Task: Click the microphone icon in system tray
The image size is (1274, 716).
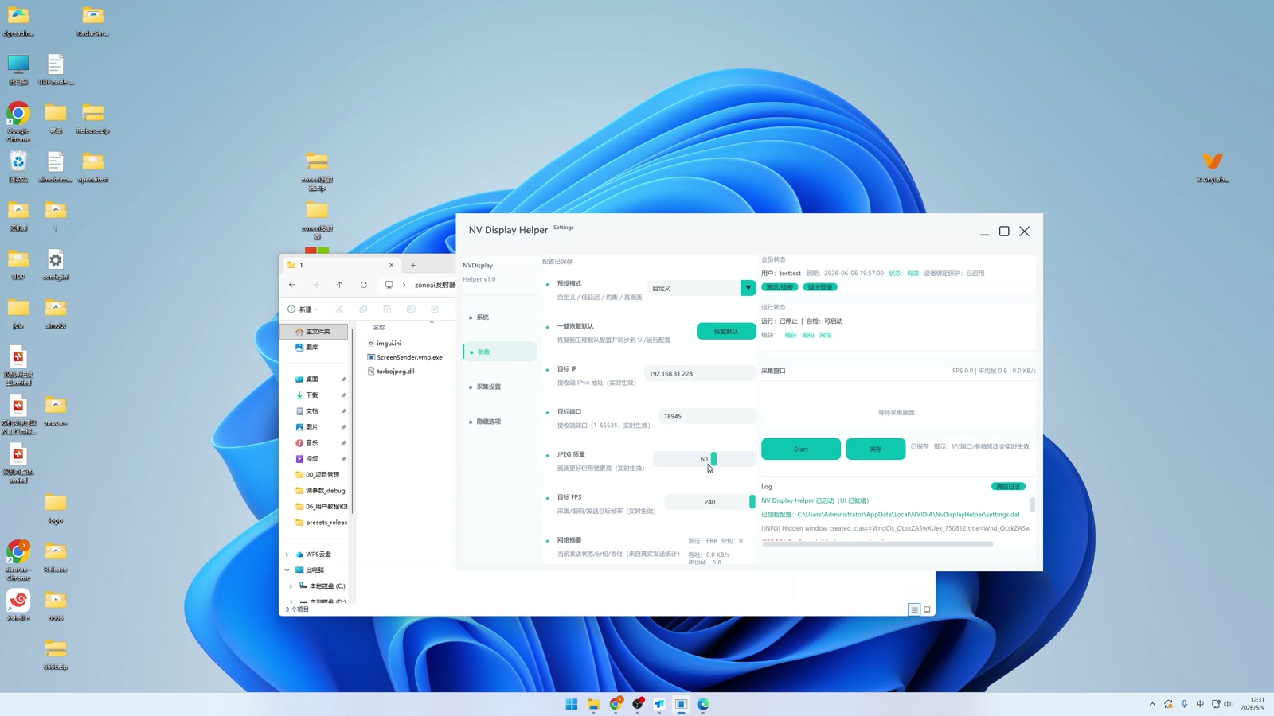Action: [x=1184, y=704]
